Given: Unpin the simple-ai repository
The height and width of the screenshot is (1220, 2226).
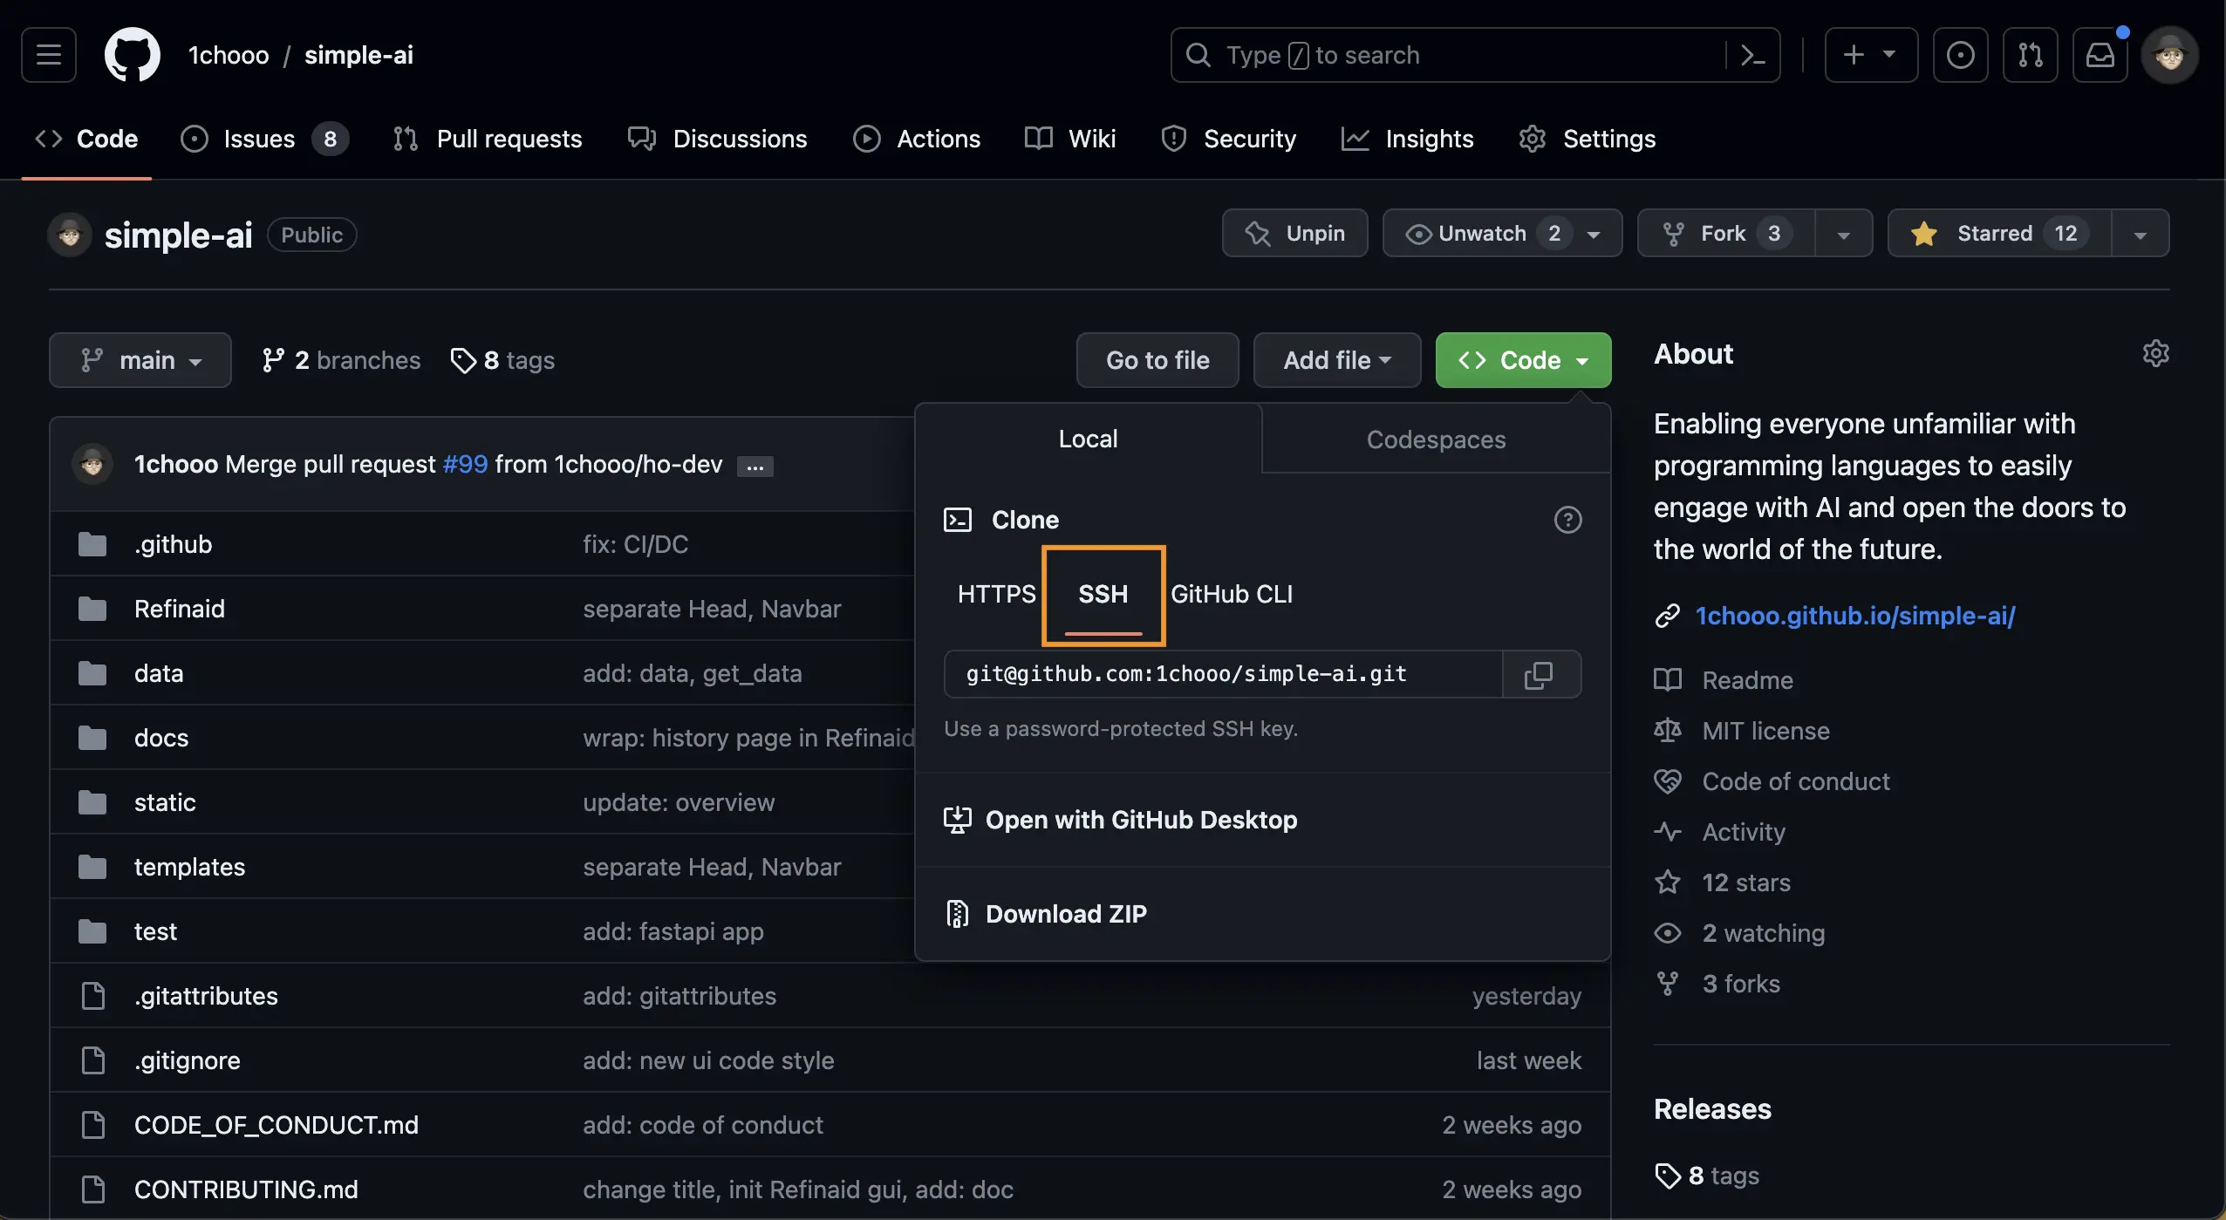Looking at the screenshot, I should [1294, 233].
